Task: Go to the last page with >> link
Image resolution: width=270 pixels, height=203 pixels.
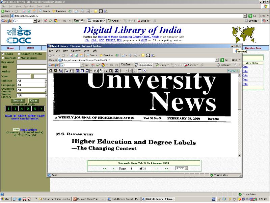Action: [166, 168]
